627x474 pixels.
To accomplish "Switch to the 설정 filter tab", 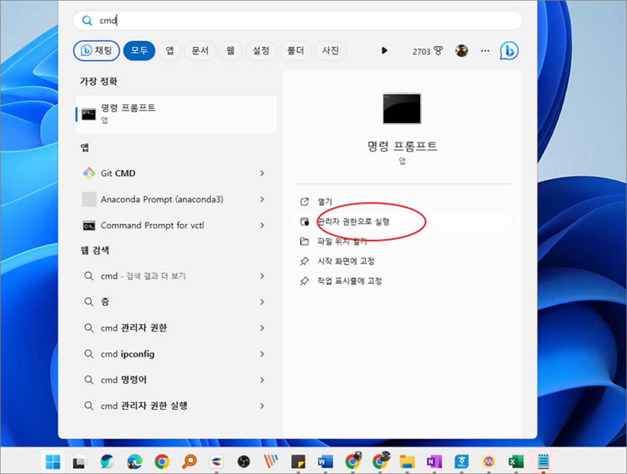I will (x=261, y=51).
